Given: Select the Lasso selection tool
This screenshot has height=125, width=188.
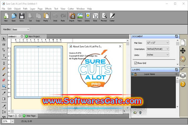Looking at the screenshot, I should tap(4, 44).
